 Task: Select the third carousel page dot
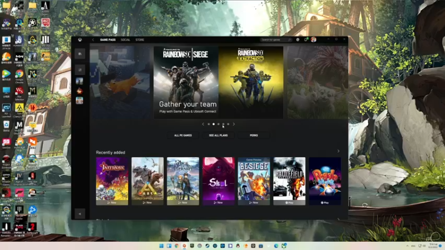(x=218, y=124)
